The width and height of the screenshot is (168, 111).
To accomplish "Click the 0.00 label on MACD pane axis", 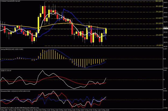I will tap(165, 59).
